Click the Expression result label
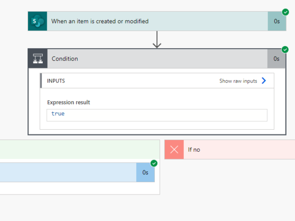Image resolution: width=295 pixels, height=221 pixels. pos(68,102)
